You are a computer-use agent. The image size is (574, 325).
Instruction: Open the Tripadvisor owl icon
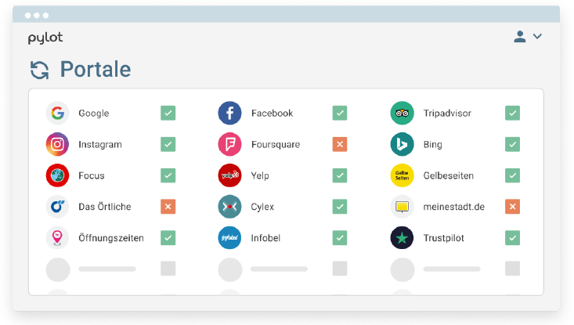pos(402,114)
